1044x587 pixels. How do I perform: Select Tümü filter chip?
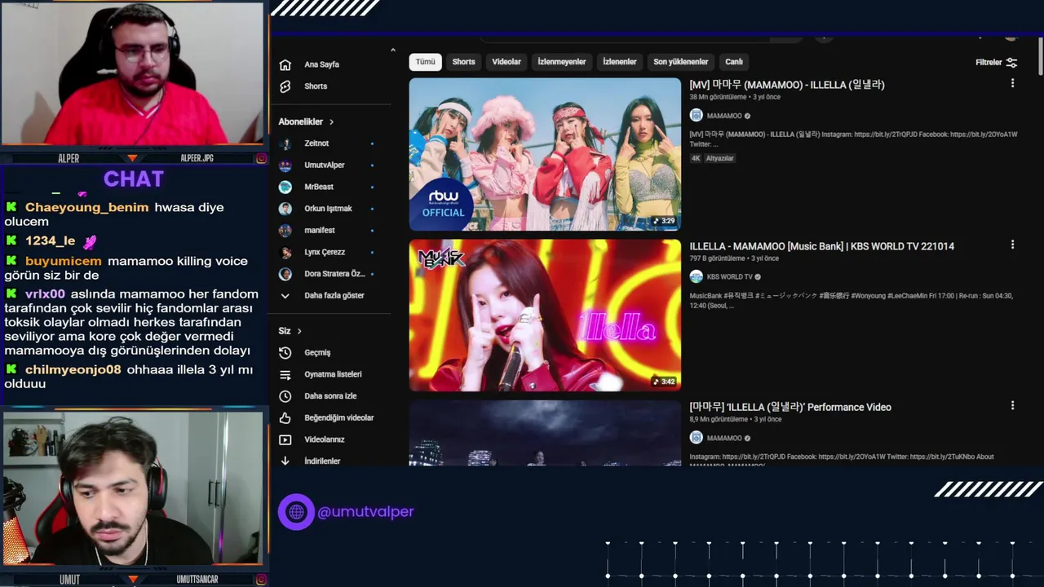[x=426, y=62]
